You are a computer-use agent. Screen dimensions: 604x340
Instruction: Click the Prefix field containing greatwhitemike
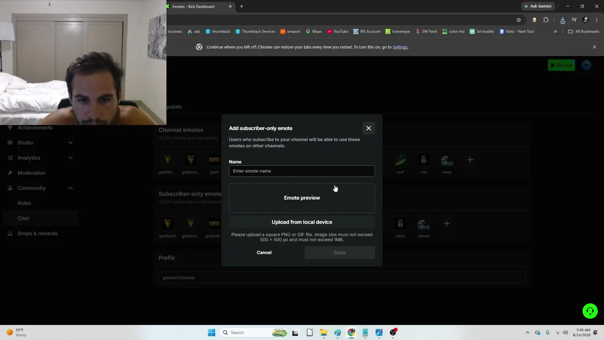pos(342,278)
